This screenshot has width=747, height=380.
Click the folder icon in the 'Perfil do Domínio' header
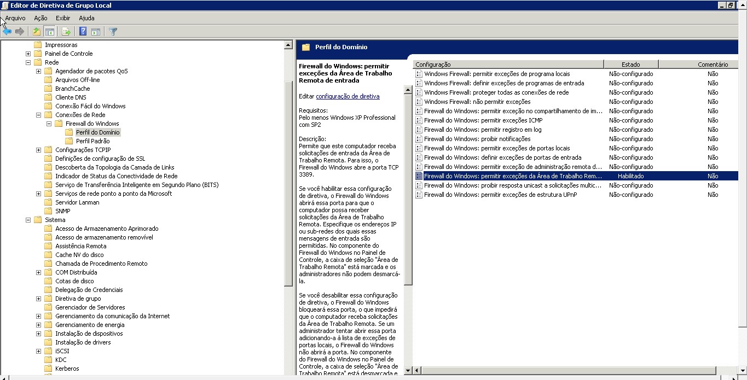(x=306, y=47)
